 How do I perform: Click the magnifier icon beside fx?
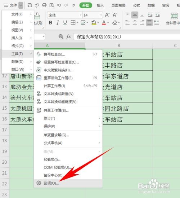(61, 37)
